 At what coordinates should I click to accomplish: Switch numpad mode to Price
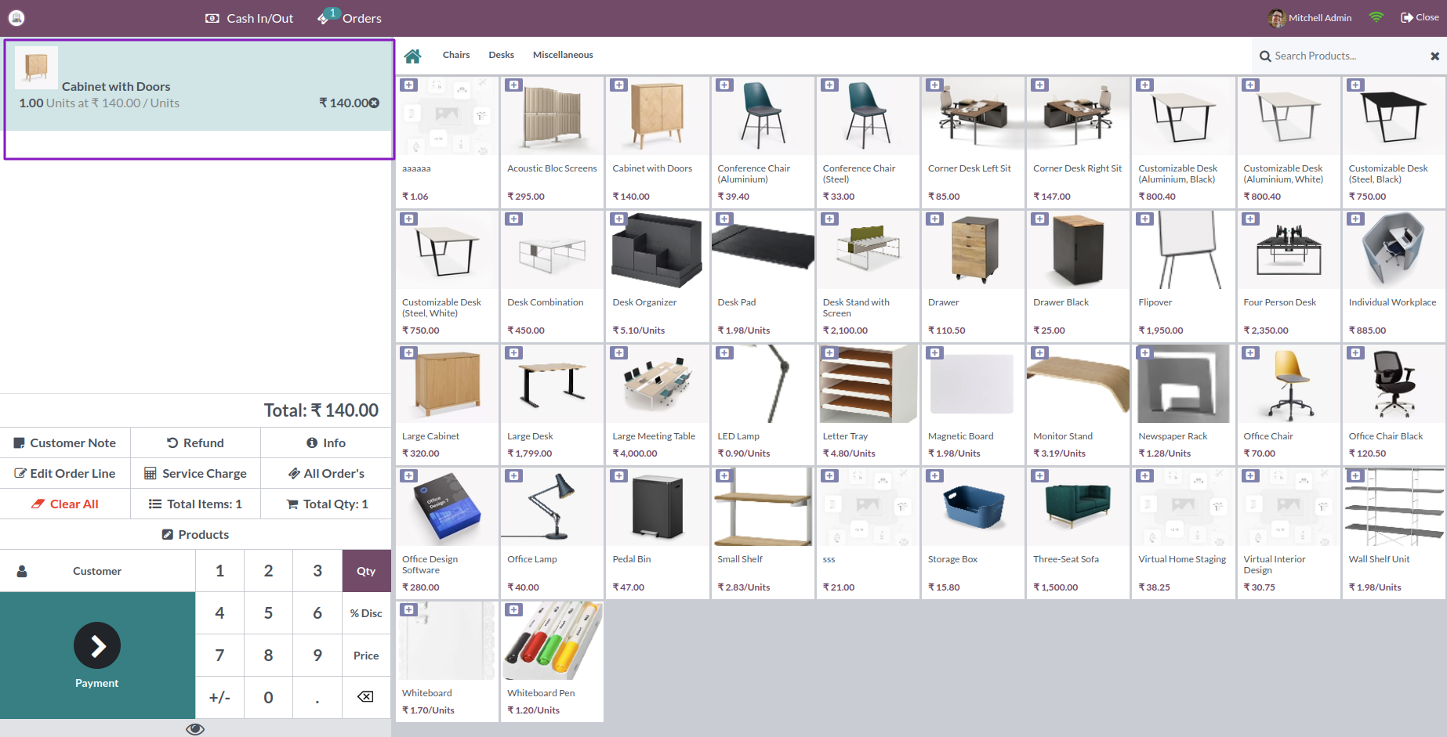(365, 656)
